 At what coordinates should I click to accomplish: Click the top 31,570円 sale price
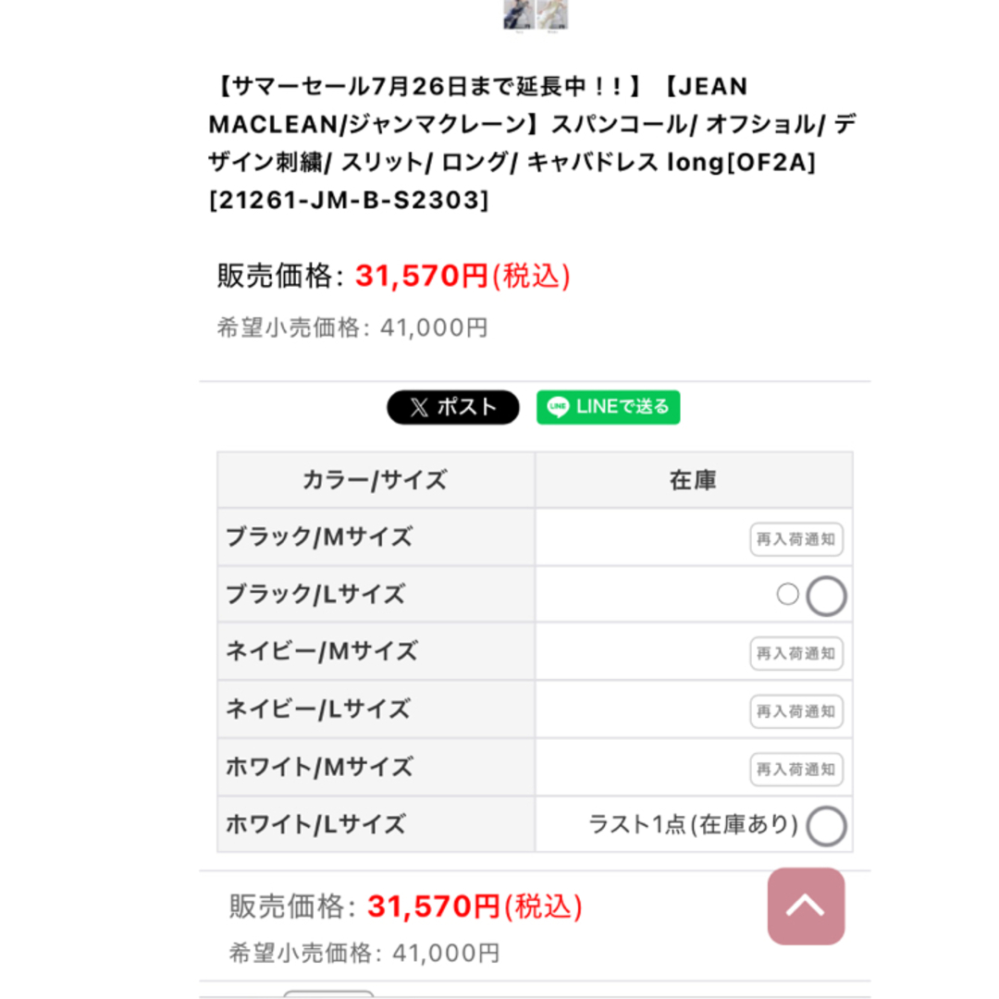pos(462,276)
